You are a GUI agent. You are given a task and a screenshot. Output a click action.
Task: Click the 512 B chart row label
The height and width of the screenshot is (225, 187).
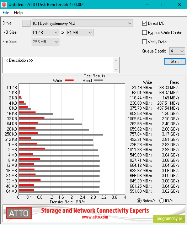(12, 88)
